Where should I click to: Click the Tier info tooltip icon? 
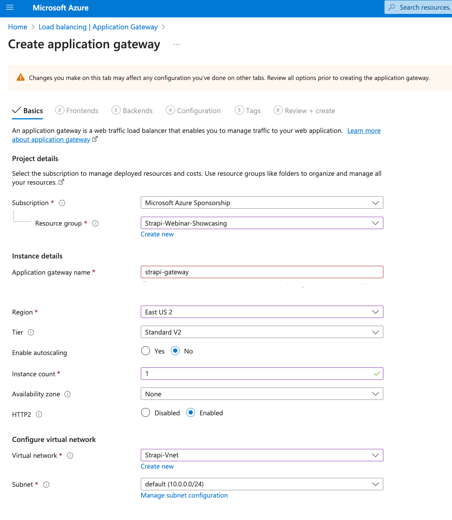[31, 332]
